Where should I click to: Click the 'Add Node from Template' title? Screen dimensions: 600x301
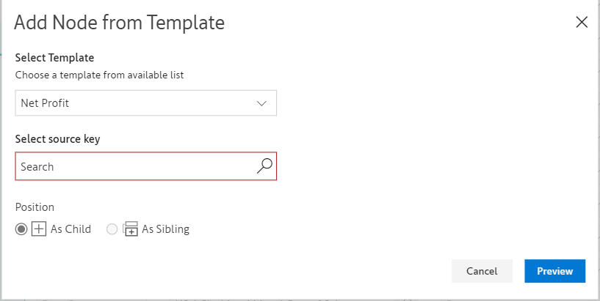[119, 23]
